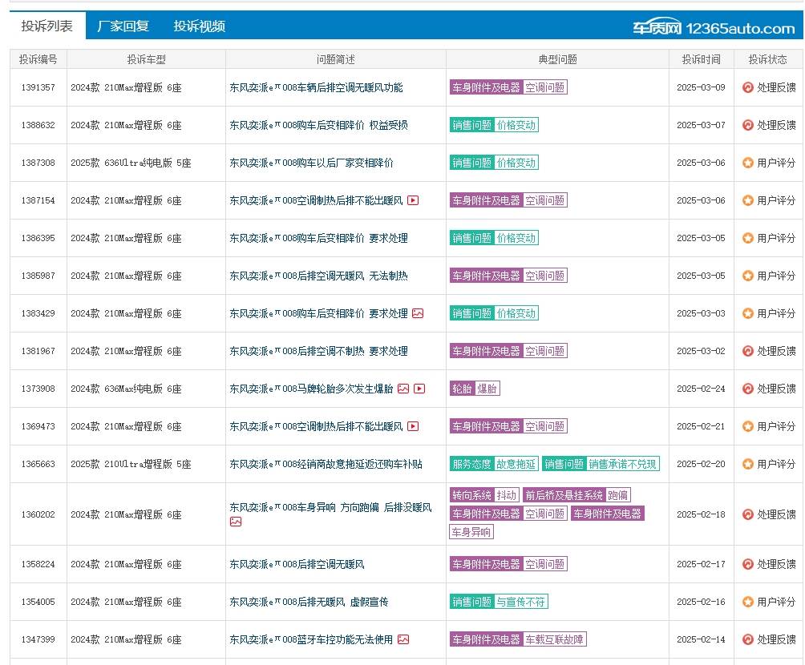Open complaint 东风奕派eπ008后排无暖风 虚假宣传
805x665 pixels.
point(309,602)
